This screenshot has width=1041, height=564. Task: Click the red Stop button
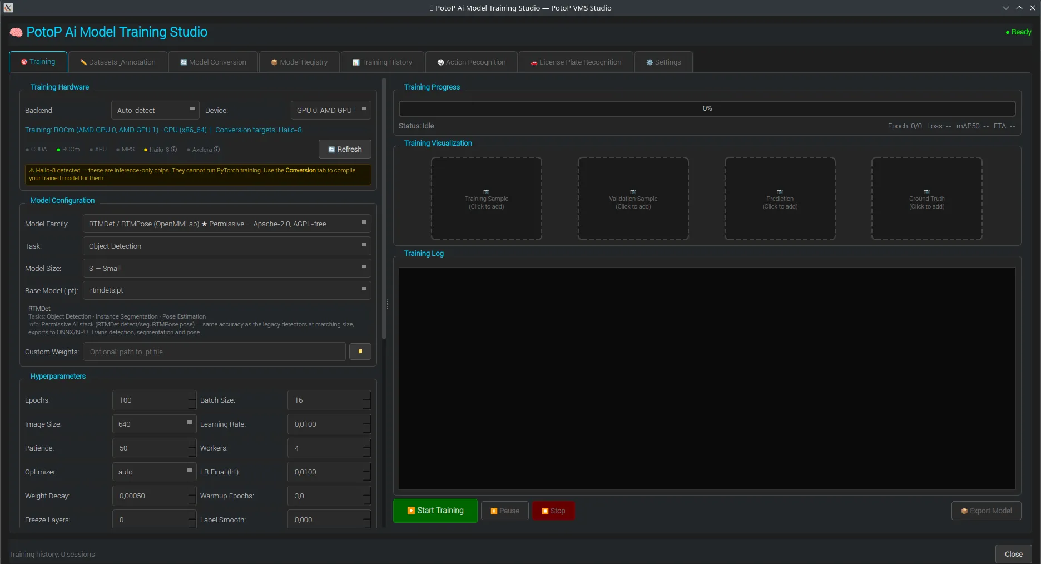click(x=553, y=511)
